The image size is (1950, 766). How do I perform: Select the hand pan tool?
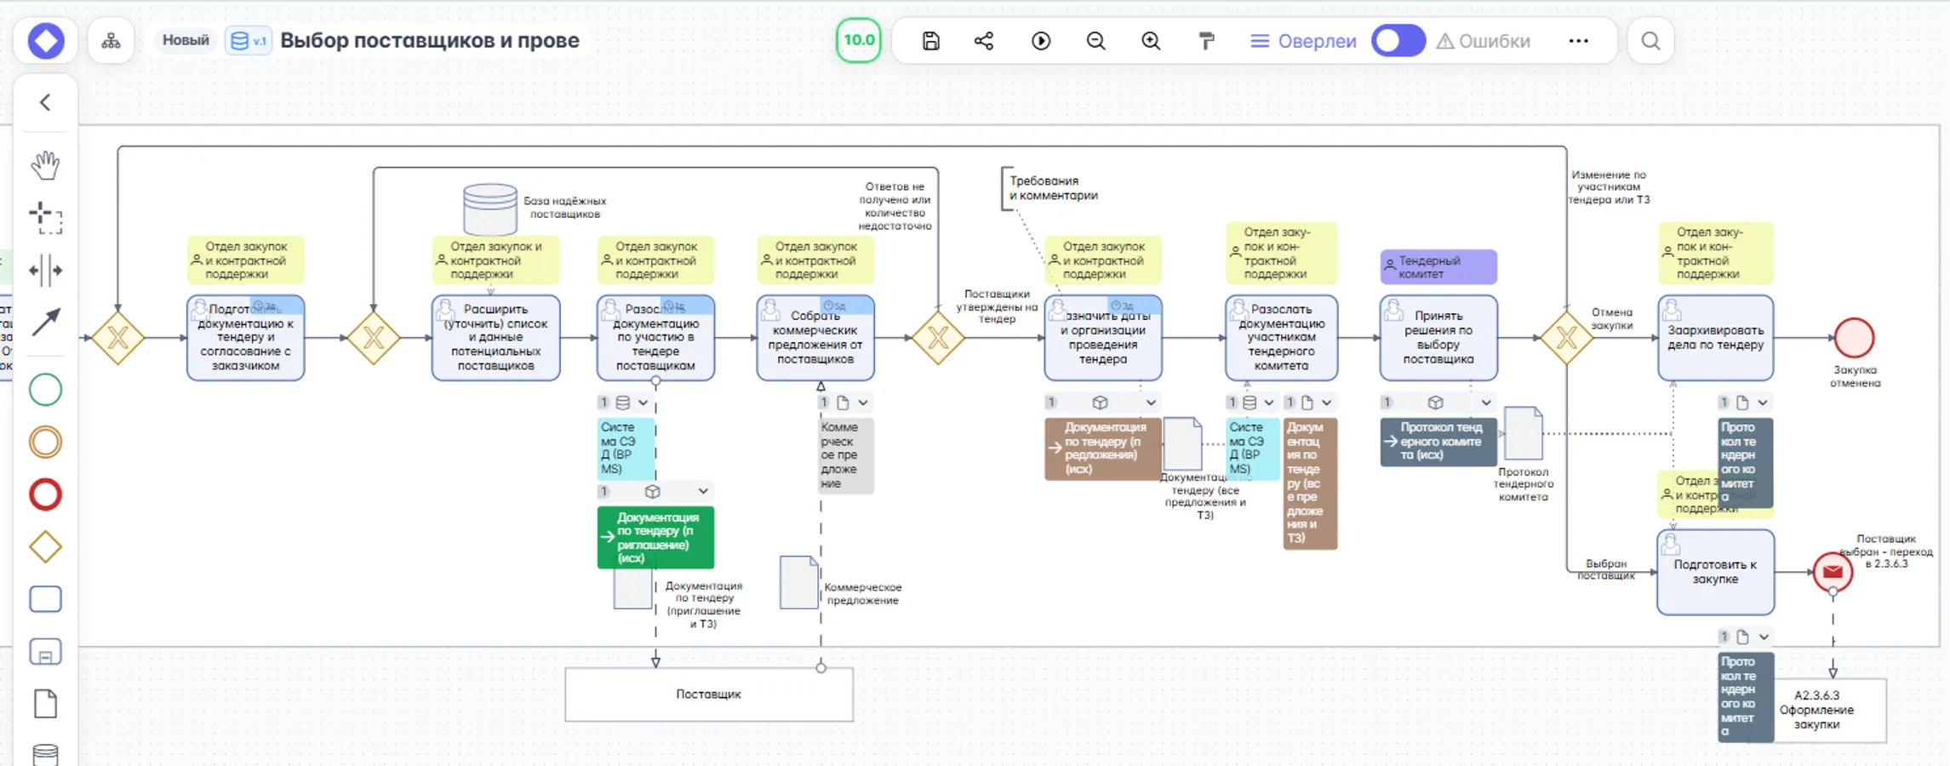click(x=46, y=165)
